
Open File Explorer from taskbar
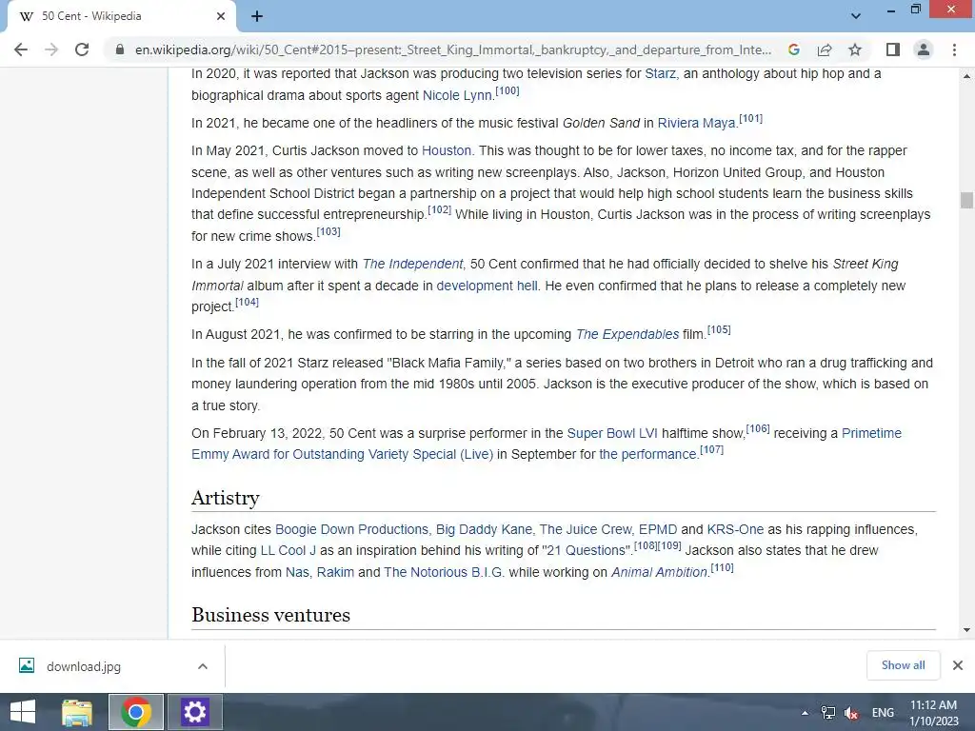(77, 712)
